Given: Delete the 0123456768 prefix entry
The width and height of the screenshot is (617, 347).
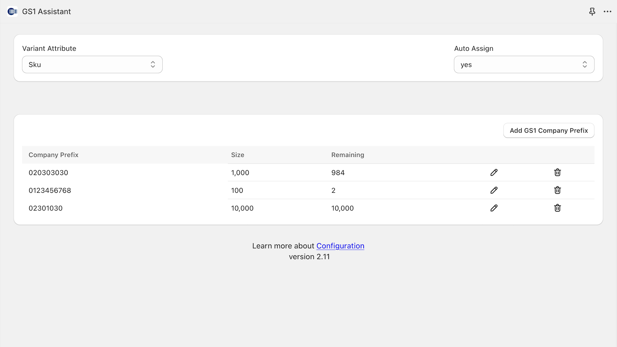Looking at the screenshot, I should (x=557, y=190).
